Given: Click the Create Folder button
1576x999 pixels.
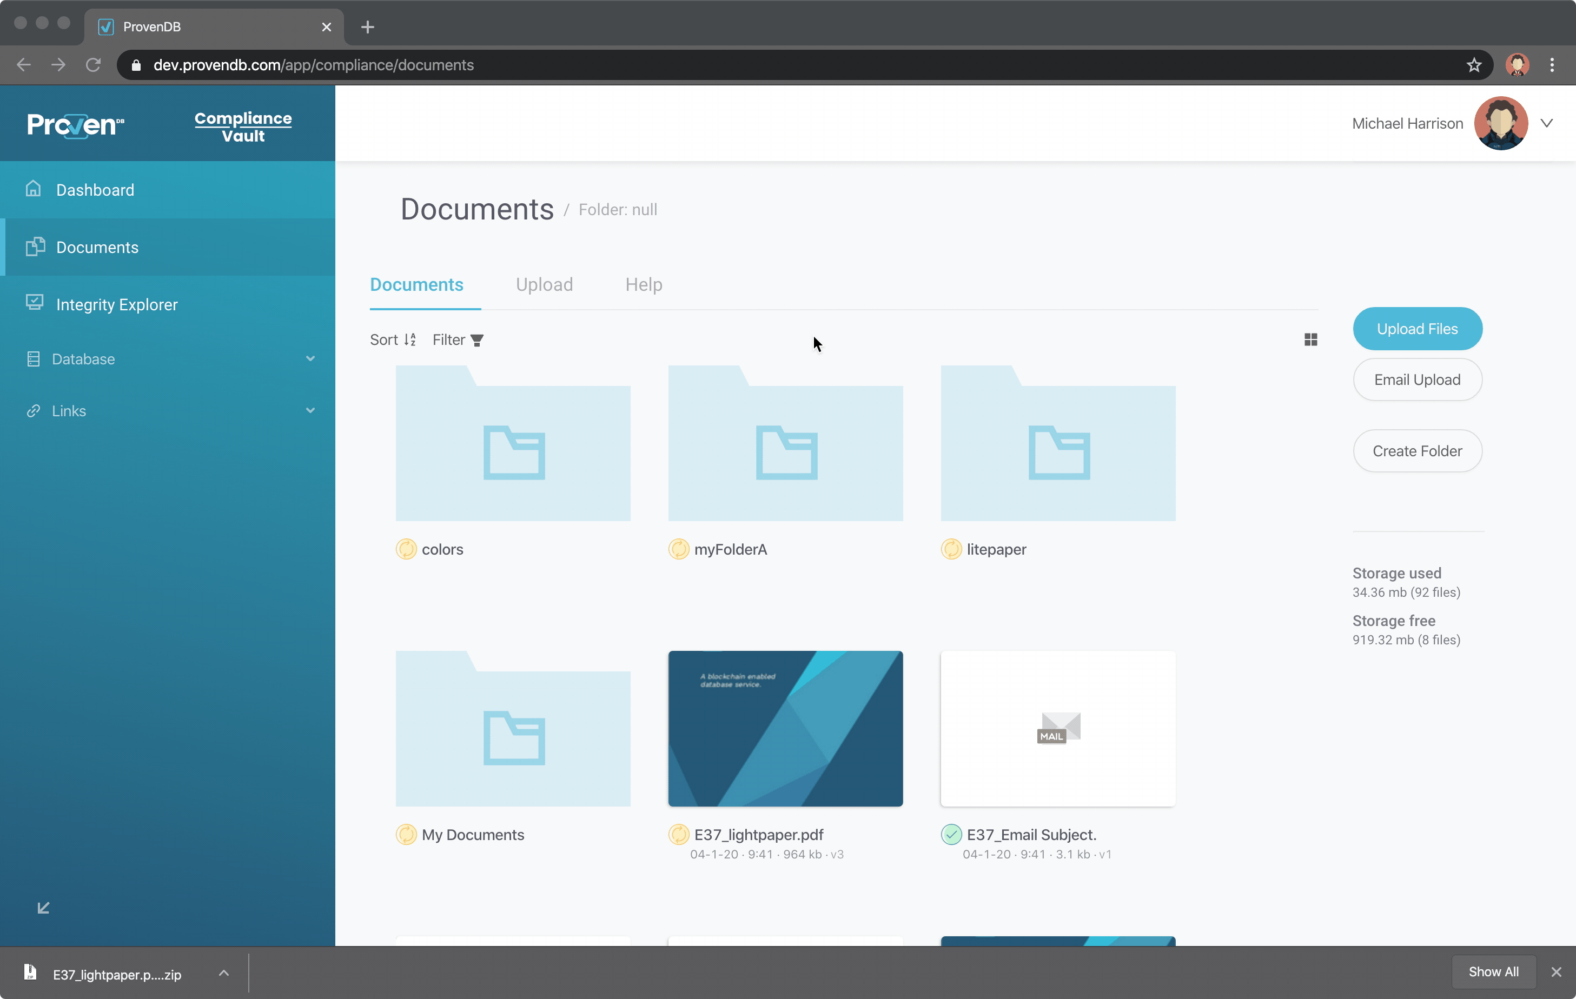Looking at the screenshot, I should (1417, 451).
